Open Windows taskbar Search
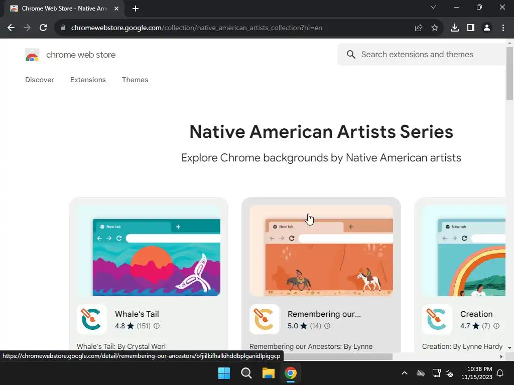The image size is (514, 385). click(246, 373)
